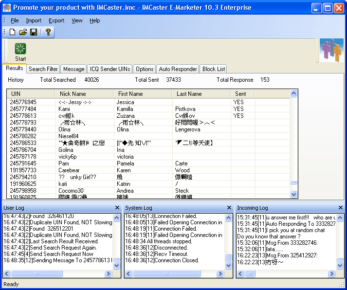Select the row with last name Lengerova
The image size is (347, 290).
(x=148, y=129)
